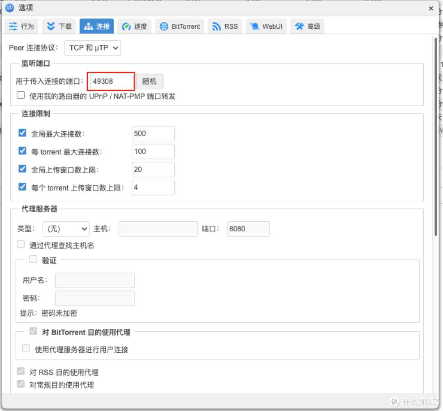The height and width of the screenshot is (411, 443).
Task: Click the BitTorrent globe icon
Action: 164,26
